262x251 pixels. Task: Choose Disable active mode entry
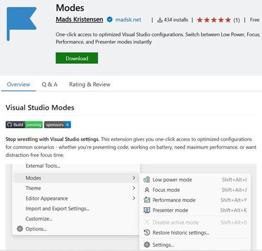(x=195, y=222)
